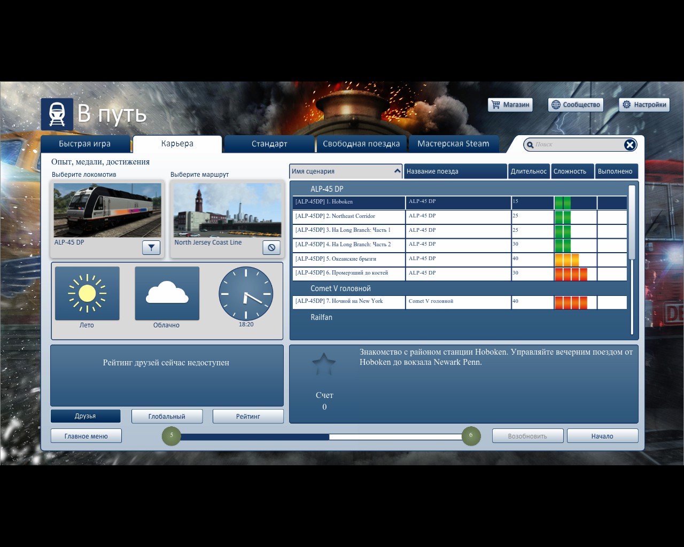
Task: Click the magnifier search icon
Action: pos(530,145)
